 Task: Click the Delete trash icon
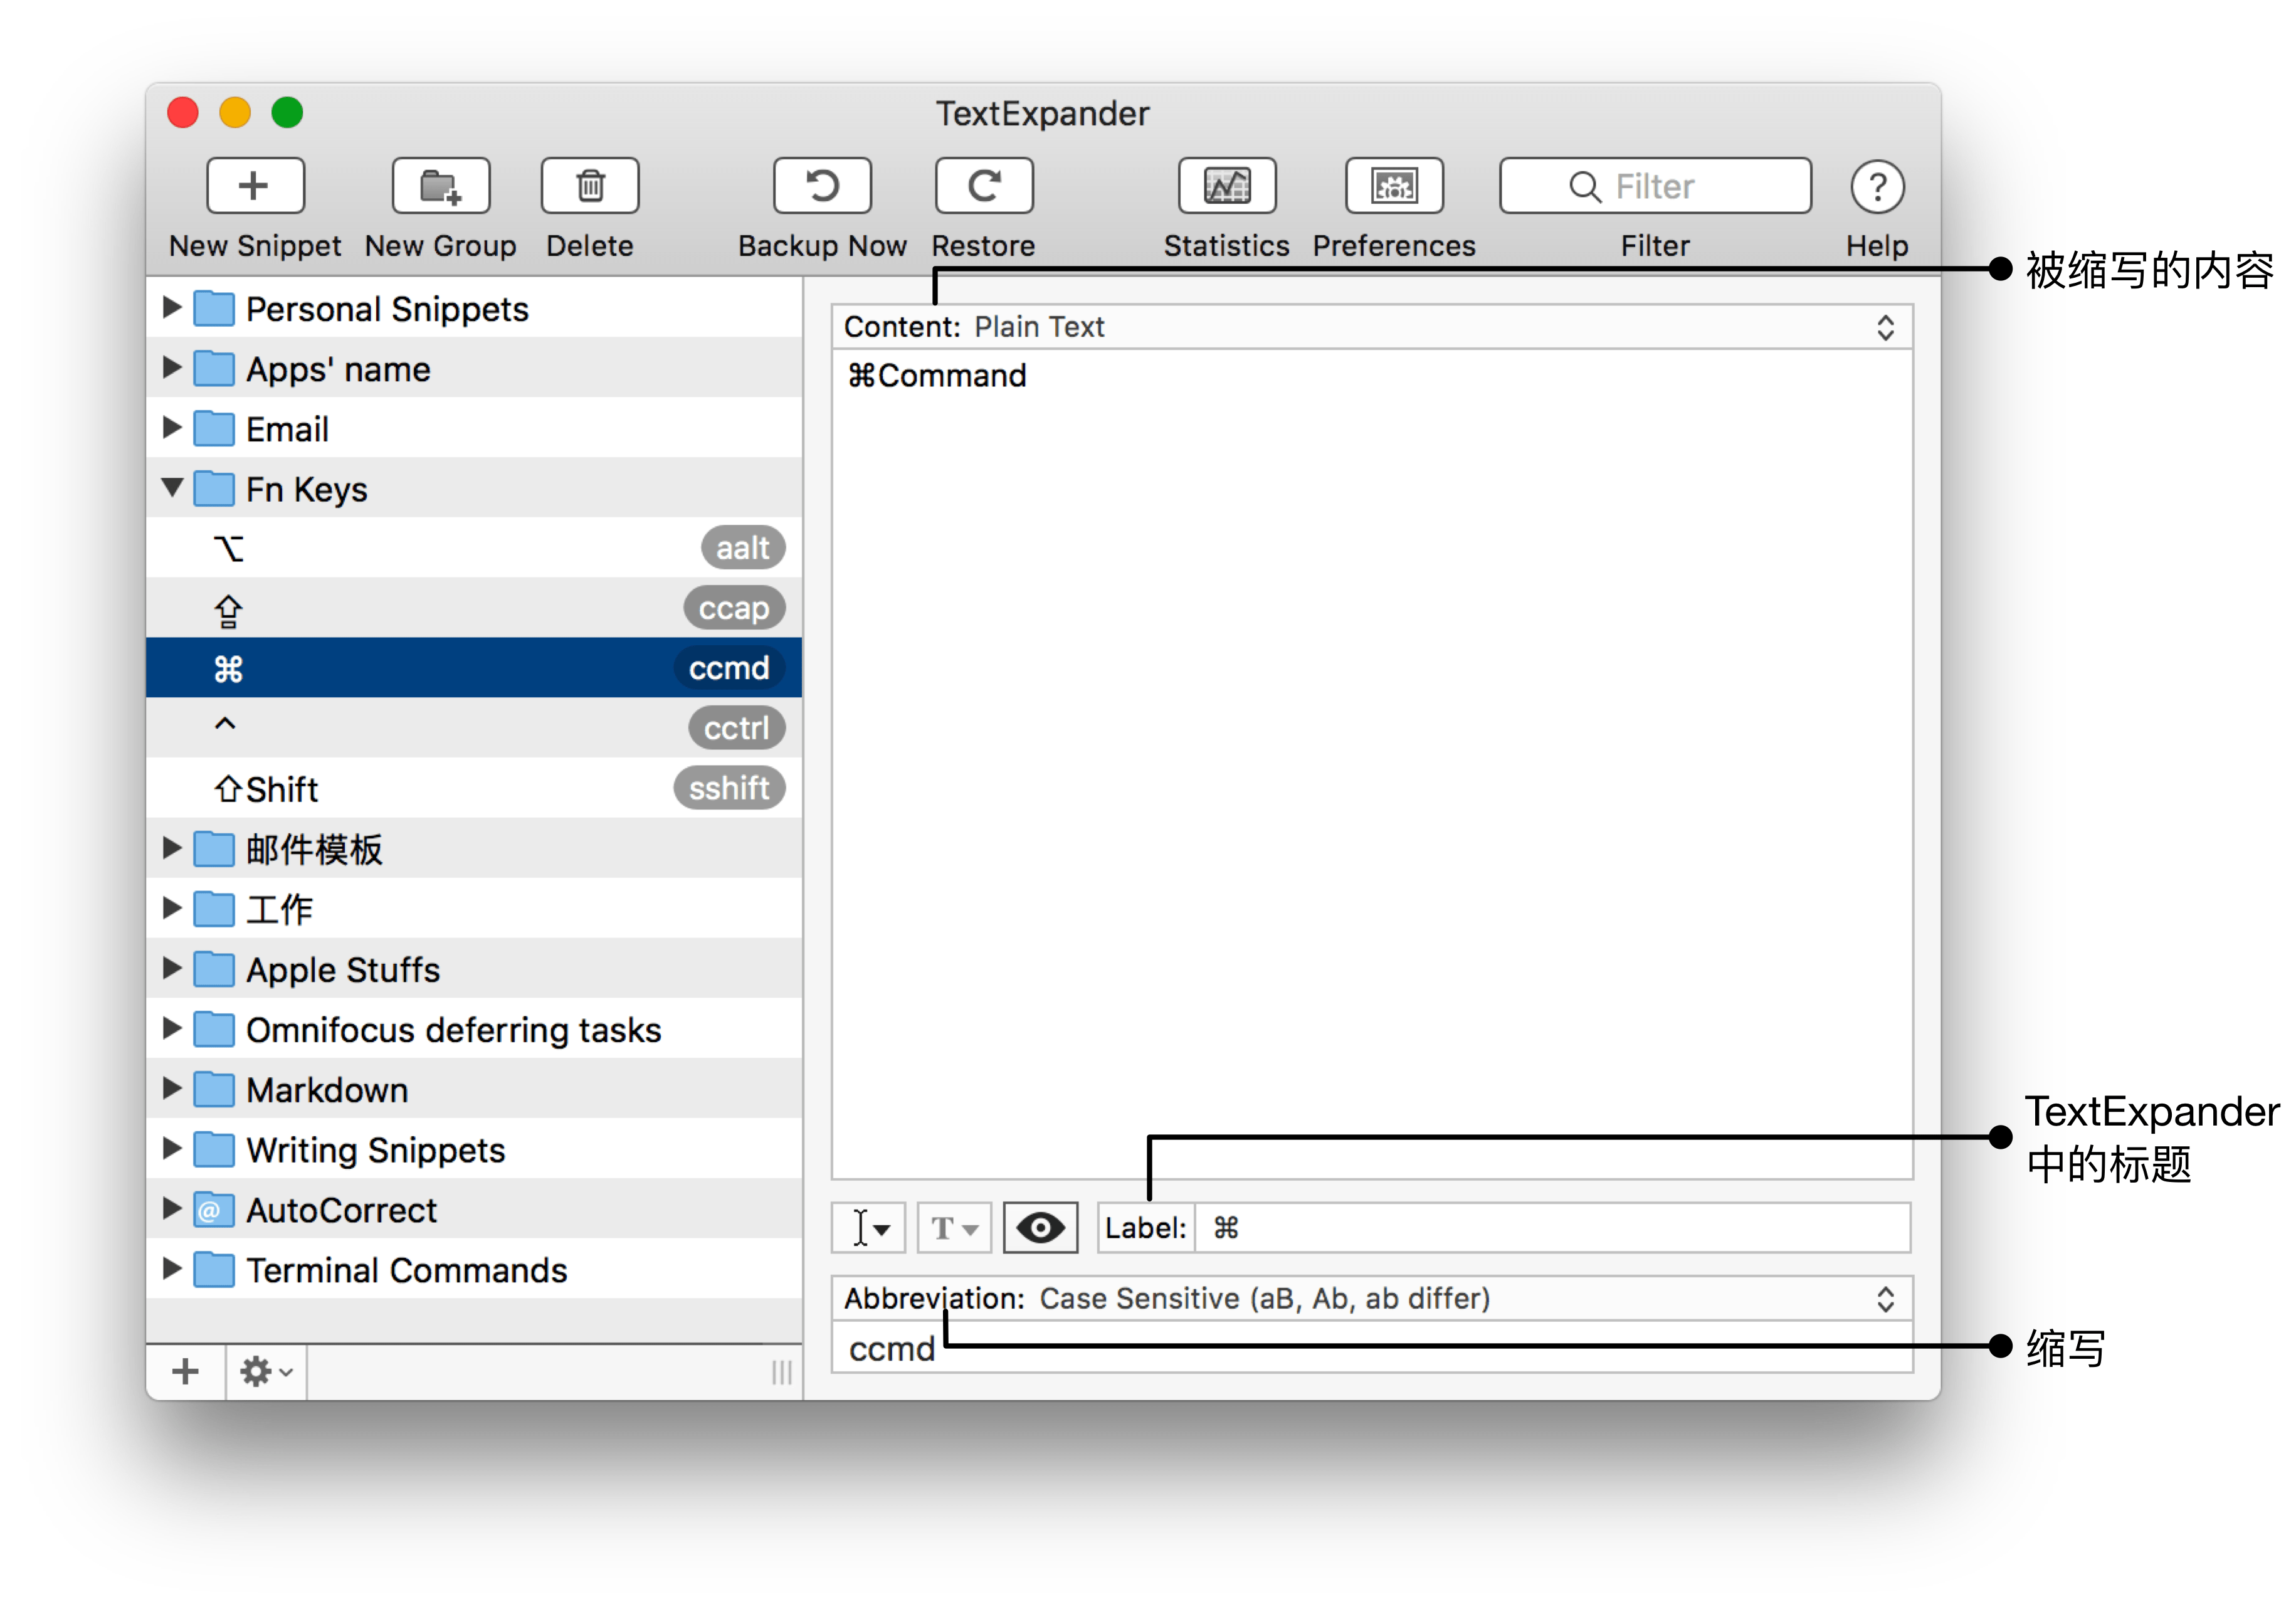click(x=590, y=186)
